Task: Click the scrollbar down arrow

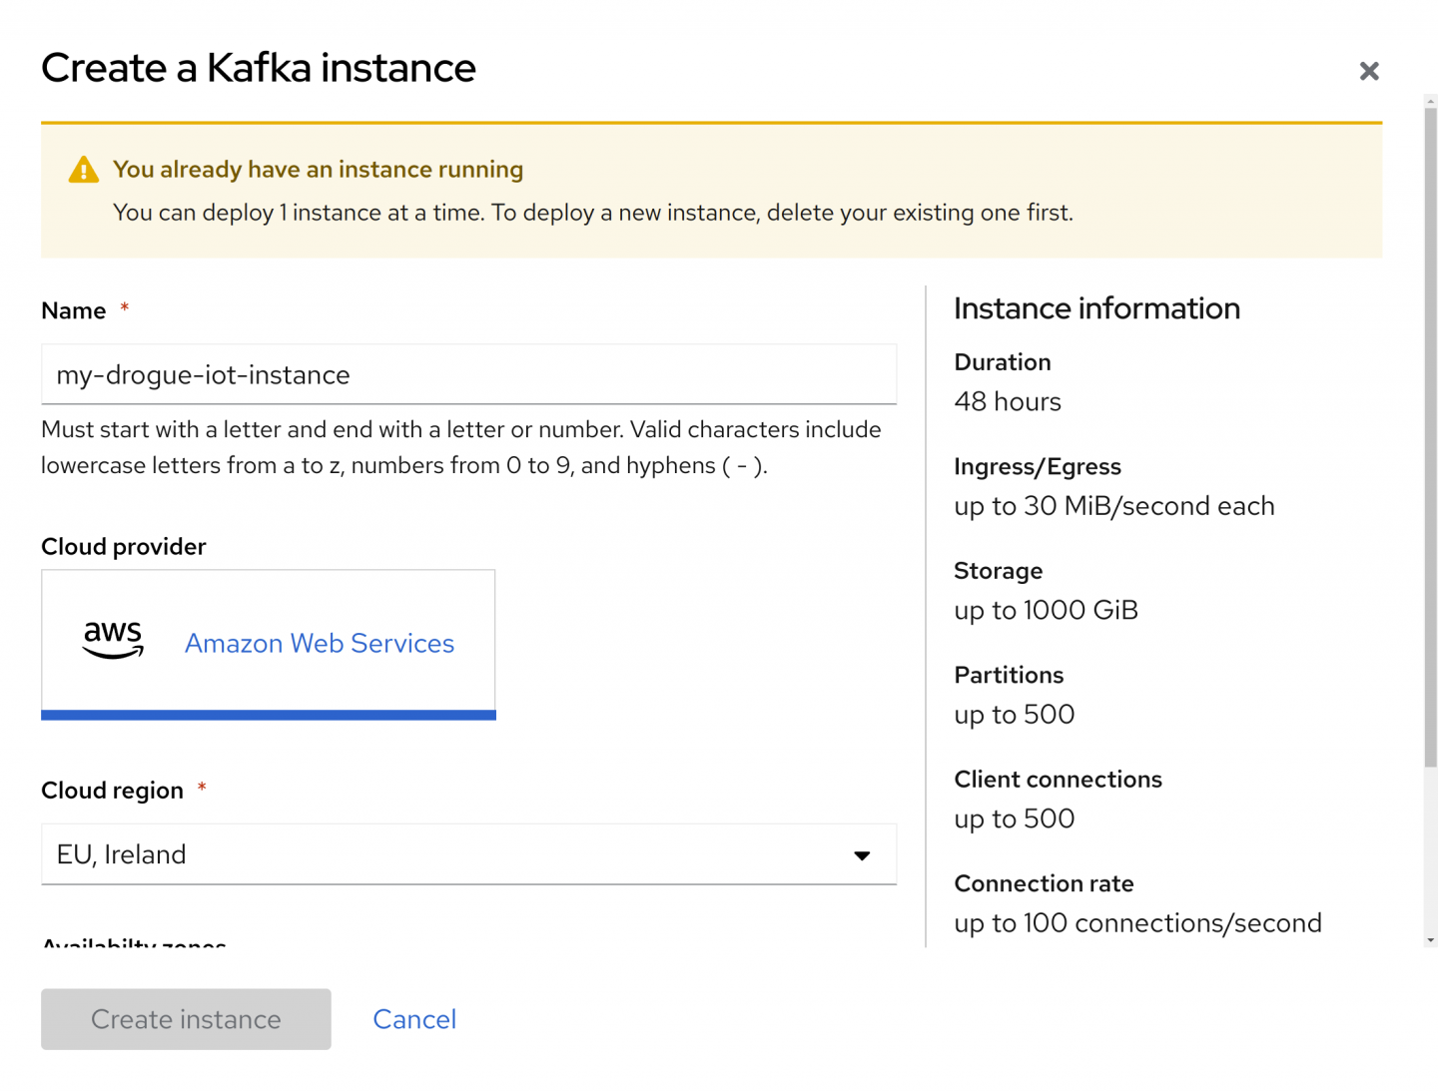Action: (1430, 940)
